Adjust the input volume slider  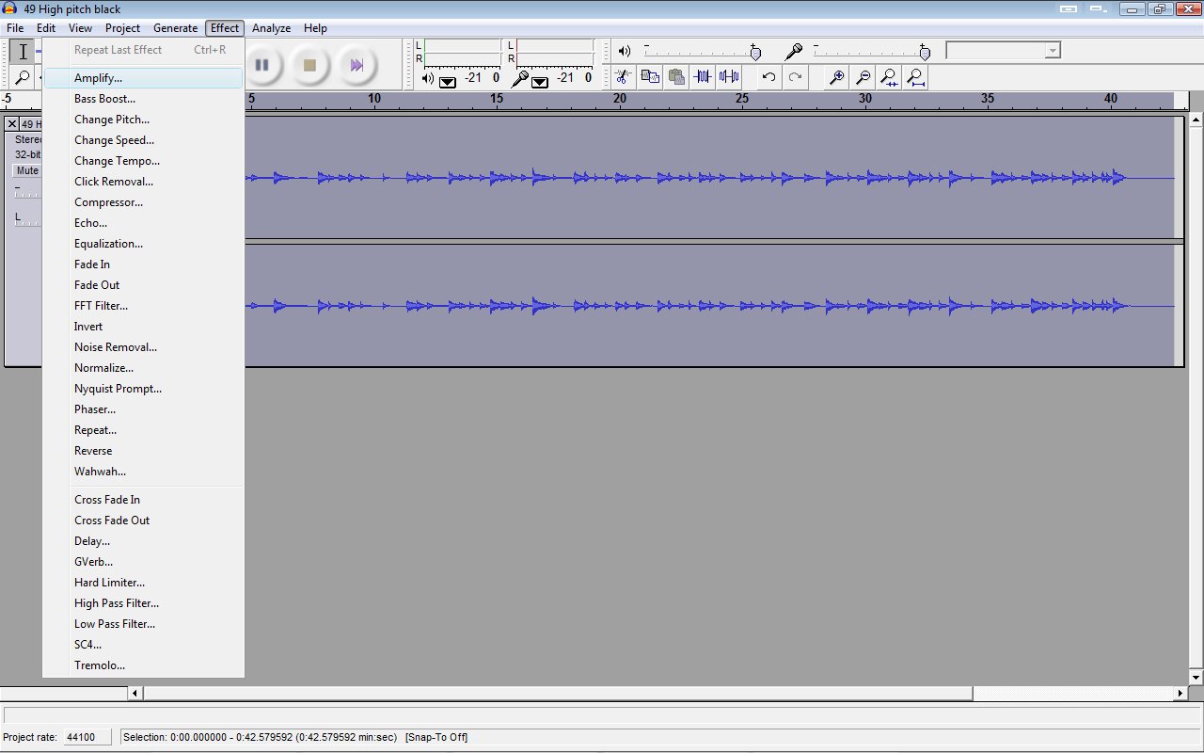coord(872,51)
